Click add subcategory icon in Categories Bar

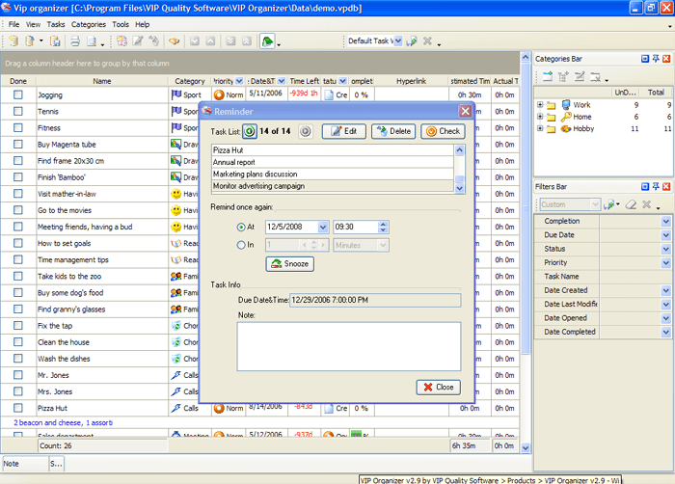click(x=563, y=77)
